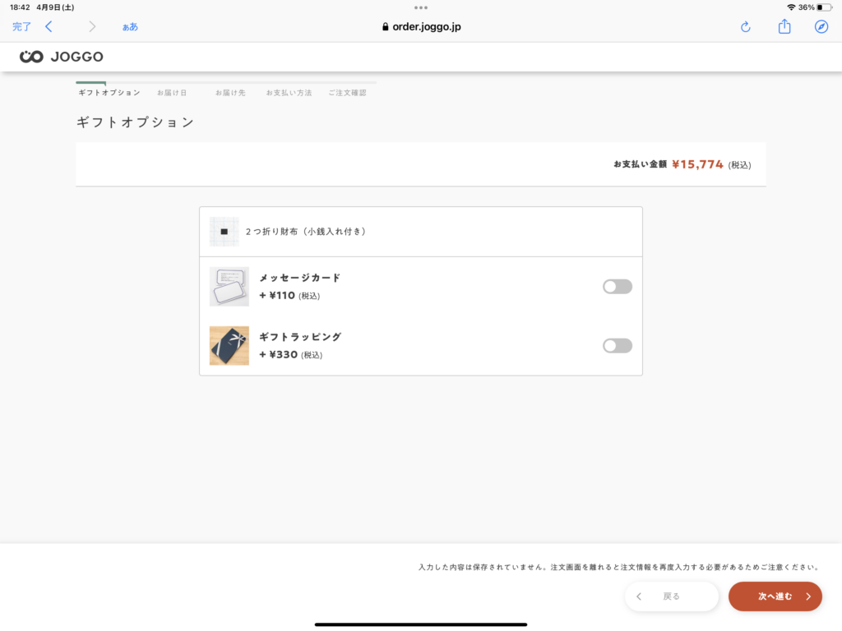Select the ギフトオプション step tab
842x631 pixels.
click(x=109, y=93)
